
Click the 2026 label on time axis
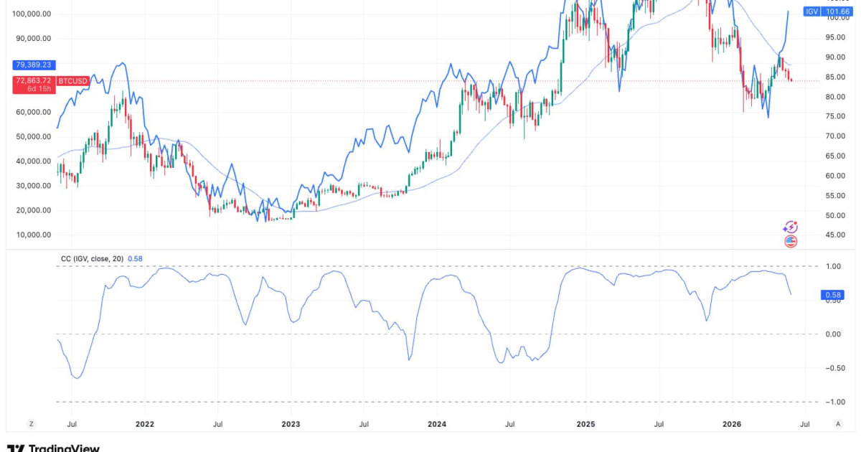pos(731,424)
